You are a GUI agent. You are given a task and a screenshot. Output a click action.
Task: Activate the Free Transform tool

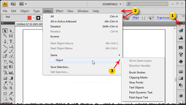click(11, 66)
